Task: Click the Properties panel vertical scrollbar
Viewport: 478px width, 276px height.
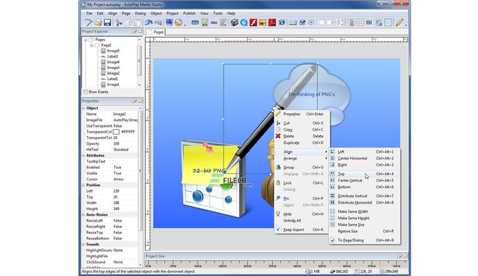Action: coord(140,185)
